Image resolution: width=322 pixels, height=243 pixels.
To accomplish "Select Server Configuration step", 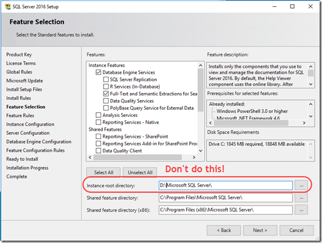I will [x=28, y=133].
